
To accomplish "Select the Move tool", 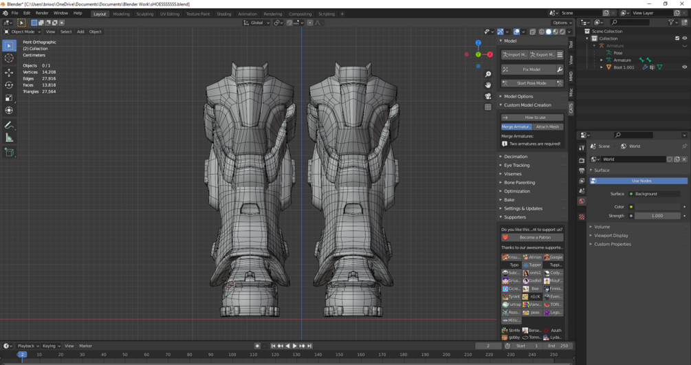I will coord(9,72).
